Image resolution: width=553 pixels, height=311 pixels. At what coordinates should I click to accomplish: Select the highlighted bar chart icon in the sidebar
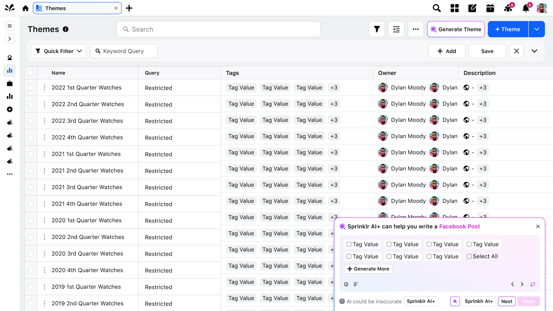tap(10, 70)
